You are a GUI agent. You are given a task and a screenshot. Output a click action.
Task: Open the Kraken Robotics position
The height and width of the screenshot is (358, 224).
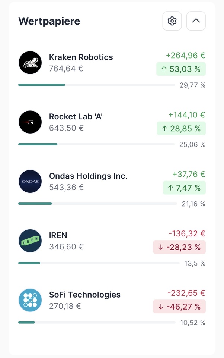coord(81,57)
